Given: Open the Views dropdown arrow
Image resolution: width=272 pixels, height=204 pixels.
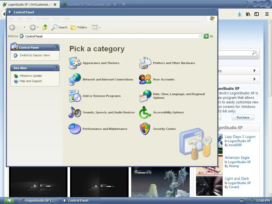Looking at the screenshot, I should (x=100, y=28).
